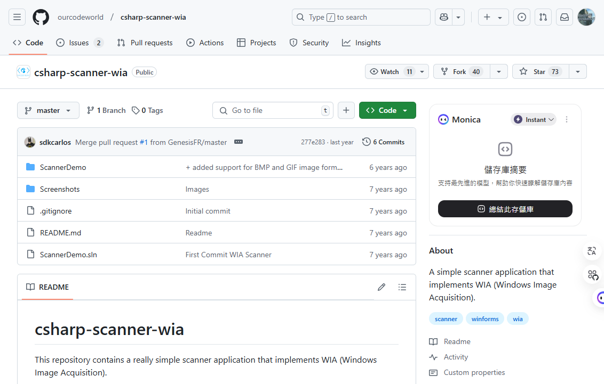View 0 Tags link
This screenshot has width=604, height=384.
tap(147, 110)
